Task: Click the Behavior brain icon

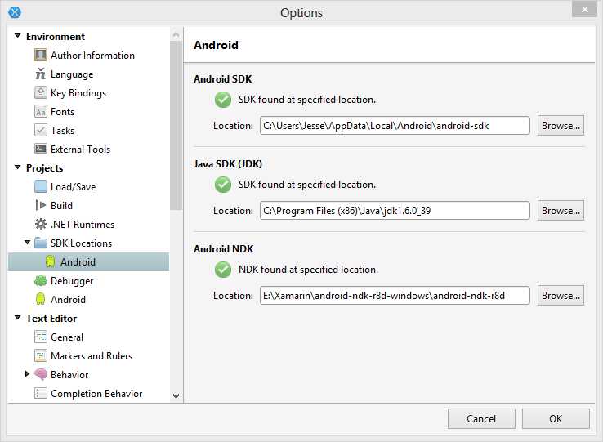Action: point(41,375)
